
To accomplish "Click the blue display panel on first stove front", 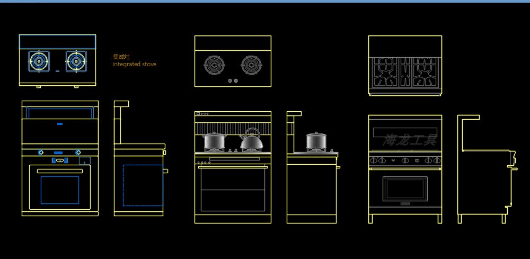I will (59, 160).
